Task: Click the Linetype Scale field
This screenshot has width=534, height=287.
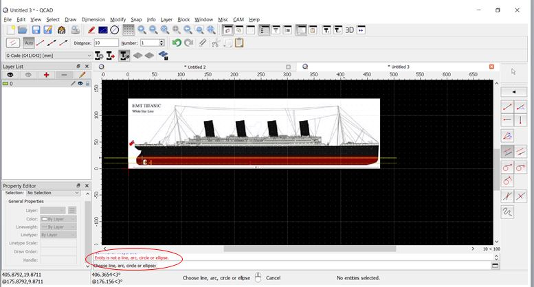Action: pyautogui.click(x=58, y=243)
